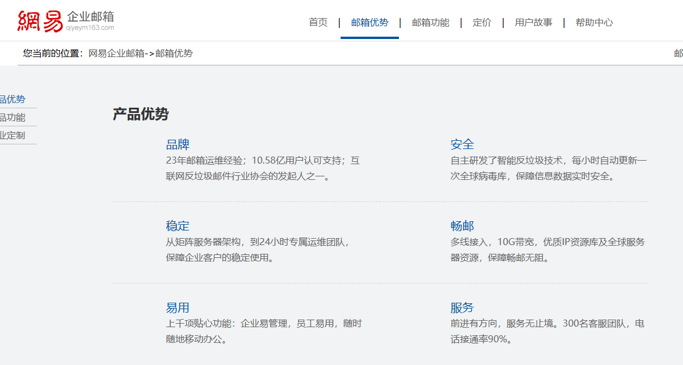
Task: Click the text 上千项贴心功能
Action: [x=199, y=324]
